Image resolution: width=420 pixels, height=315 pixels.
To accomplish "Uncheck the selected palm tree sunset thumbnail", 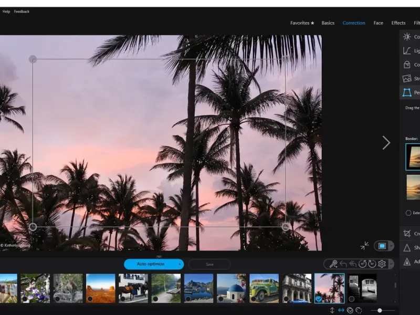I will tap(318, 299).
